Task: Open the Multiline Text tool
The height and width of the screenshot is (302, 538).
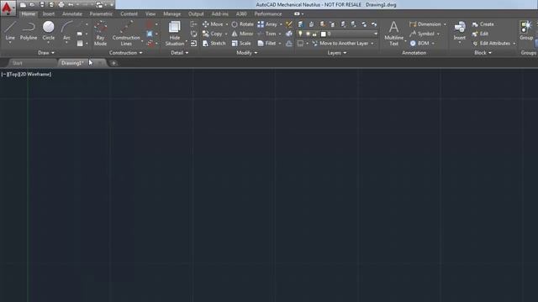Action: 394,34
